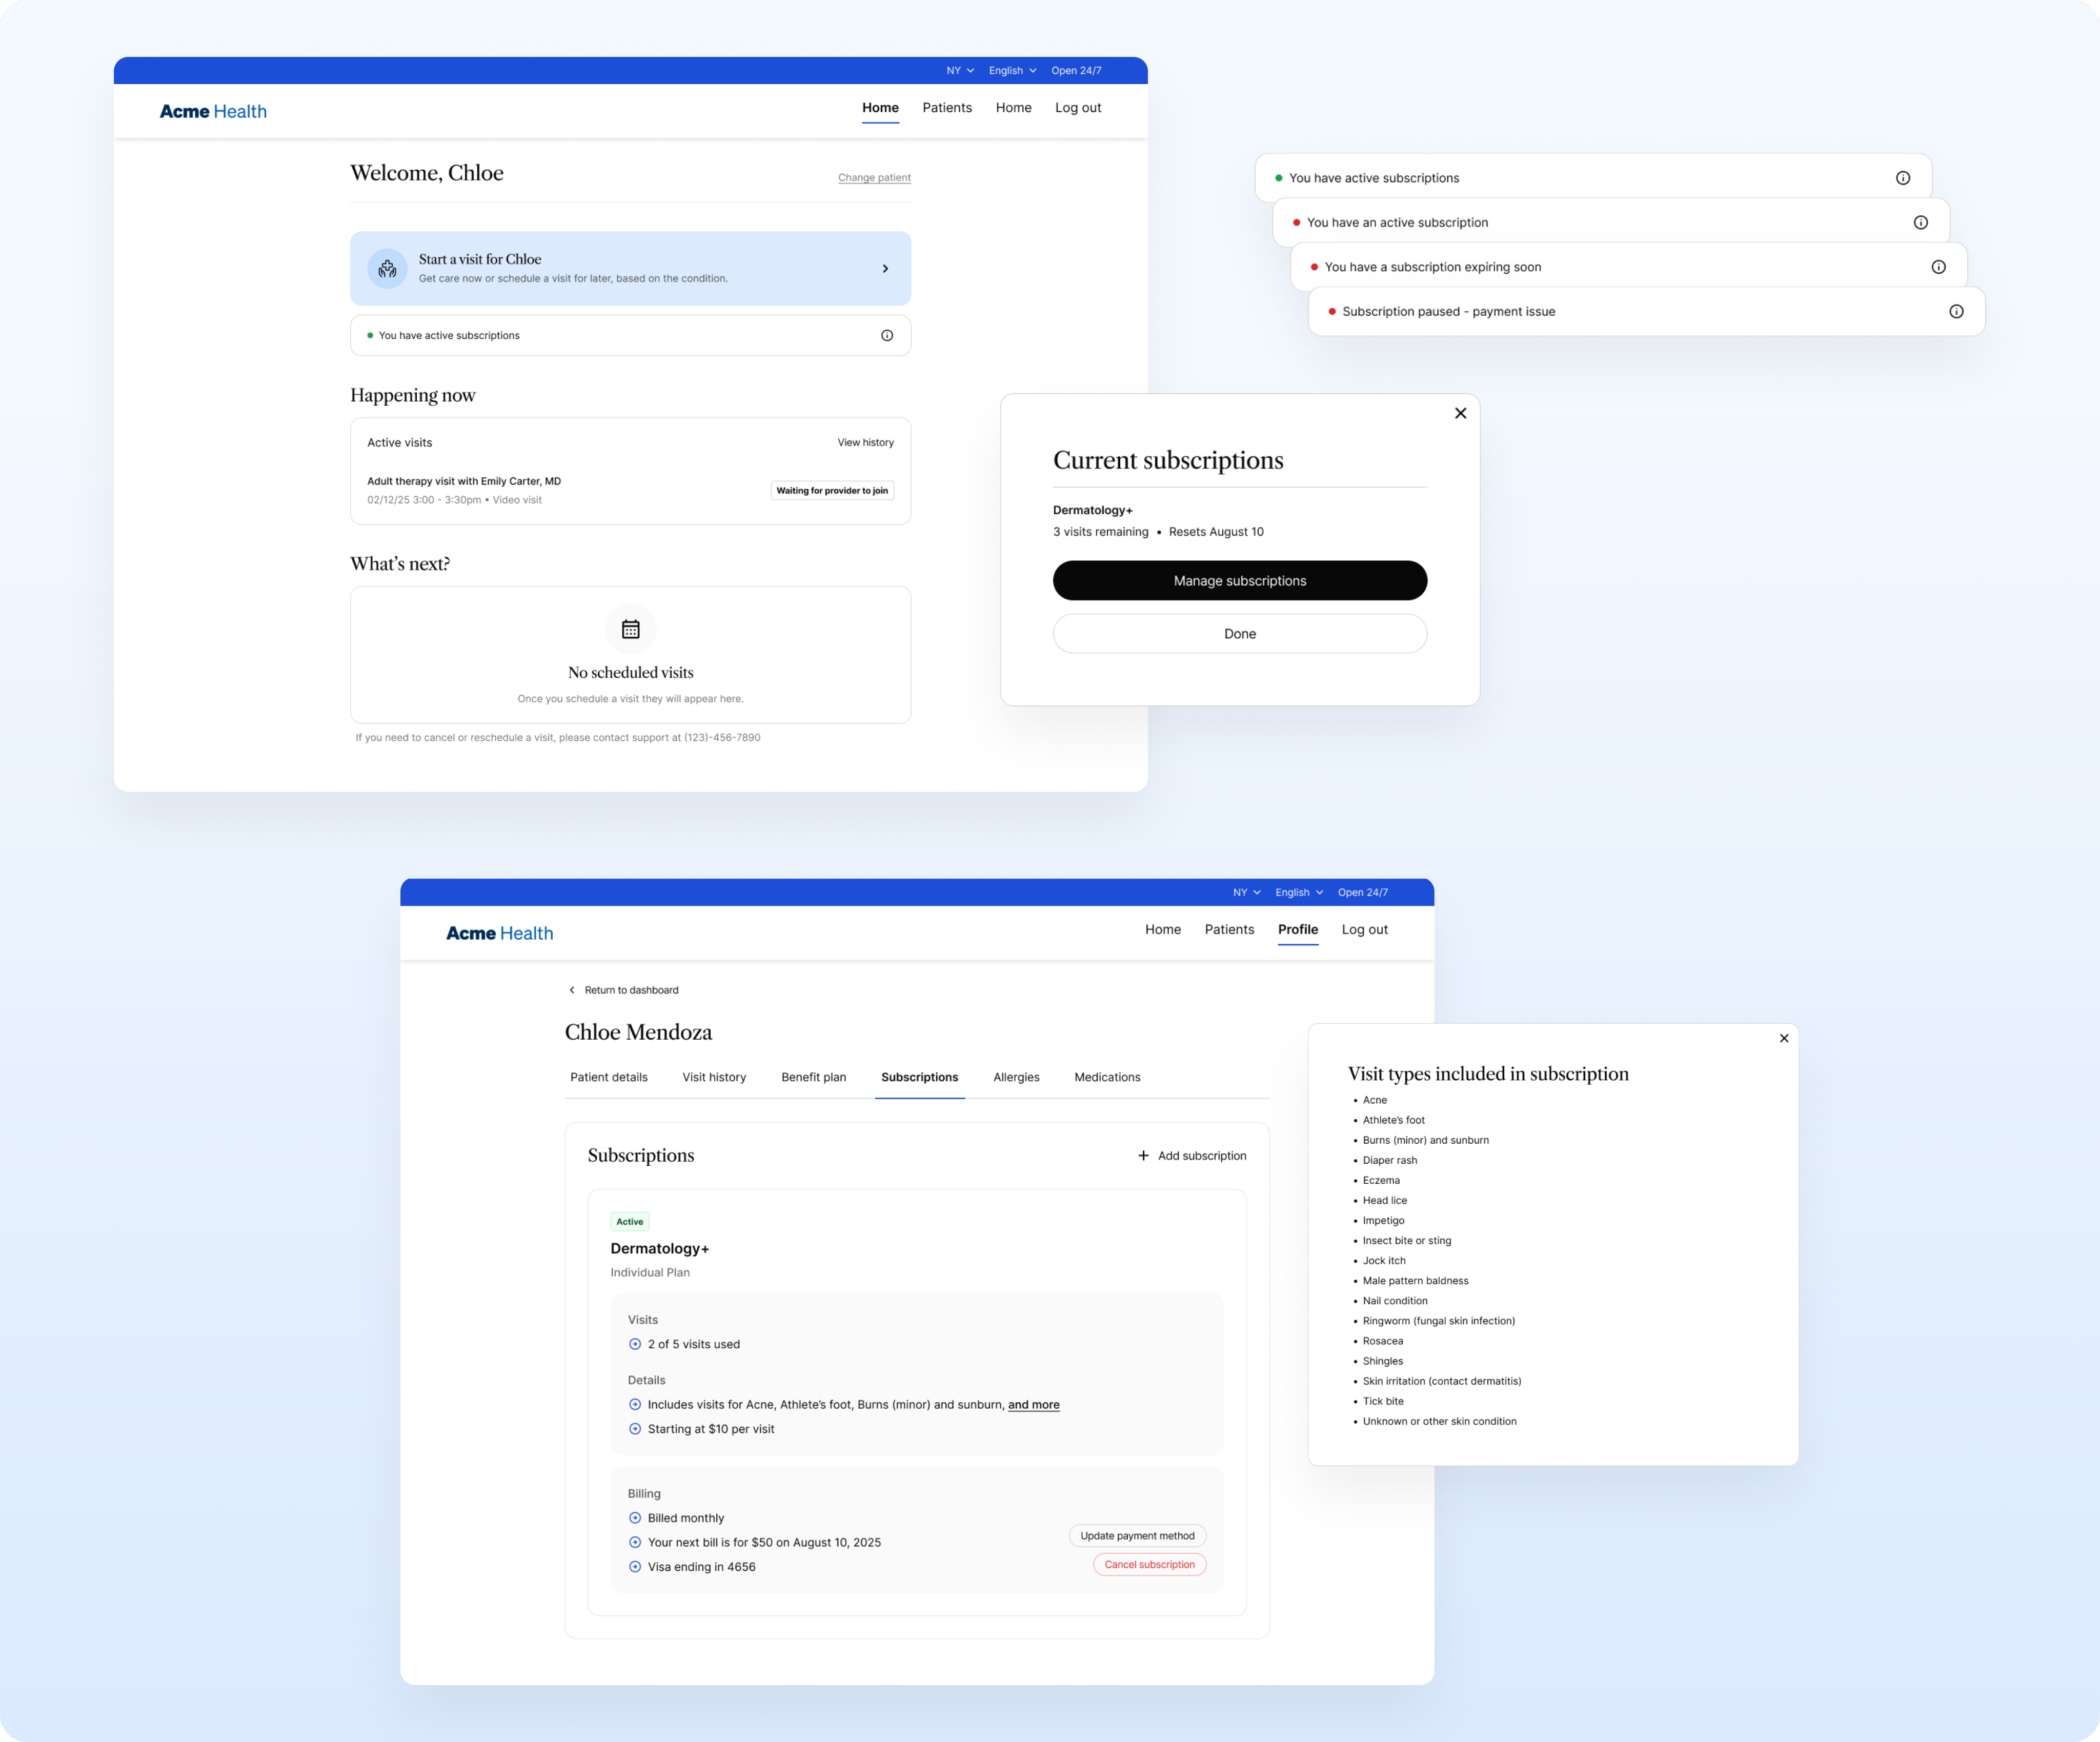
Task: Click 'You have a subscription expiring soon' text
Action: pos(1432,267)
